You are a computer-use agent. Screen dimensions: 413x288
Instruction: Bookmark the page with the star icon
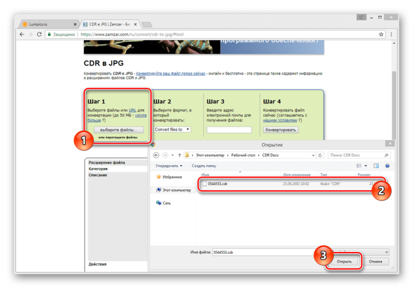(x=381, y=34)
